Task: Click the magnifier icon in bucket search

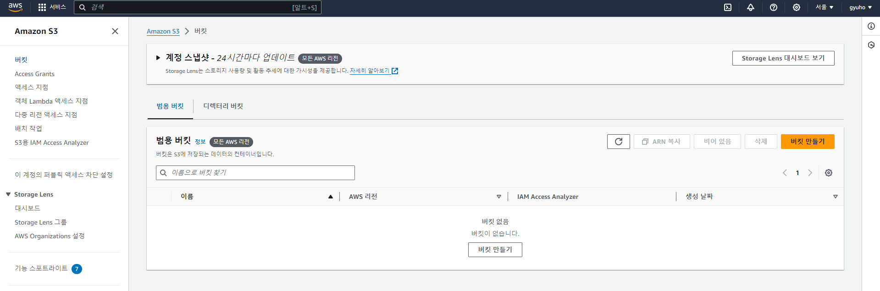Action: coord(163,173)
